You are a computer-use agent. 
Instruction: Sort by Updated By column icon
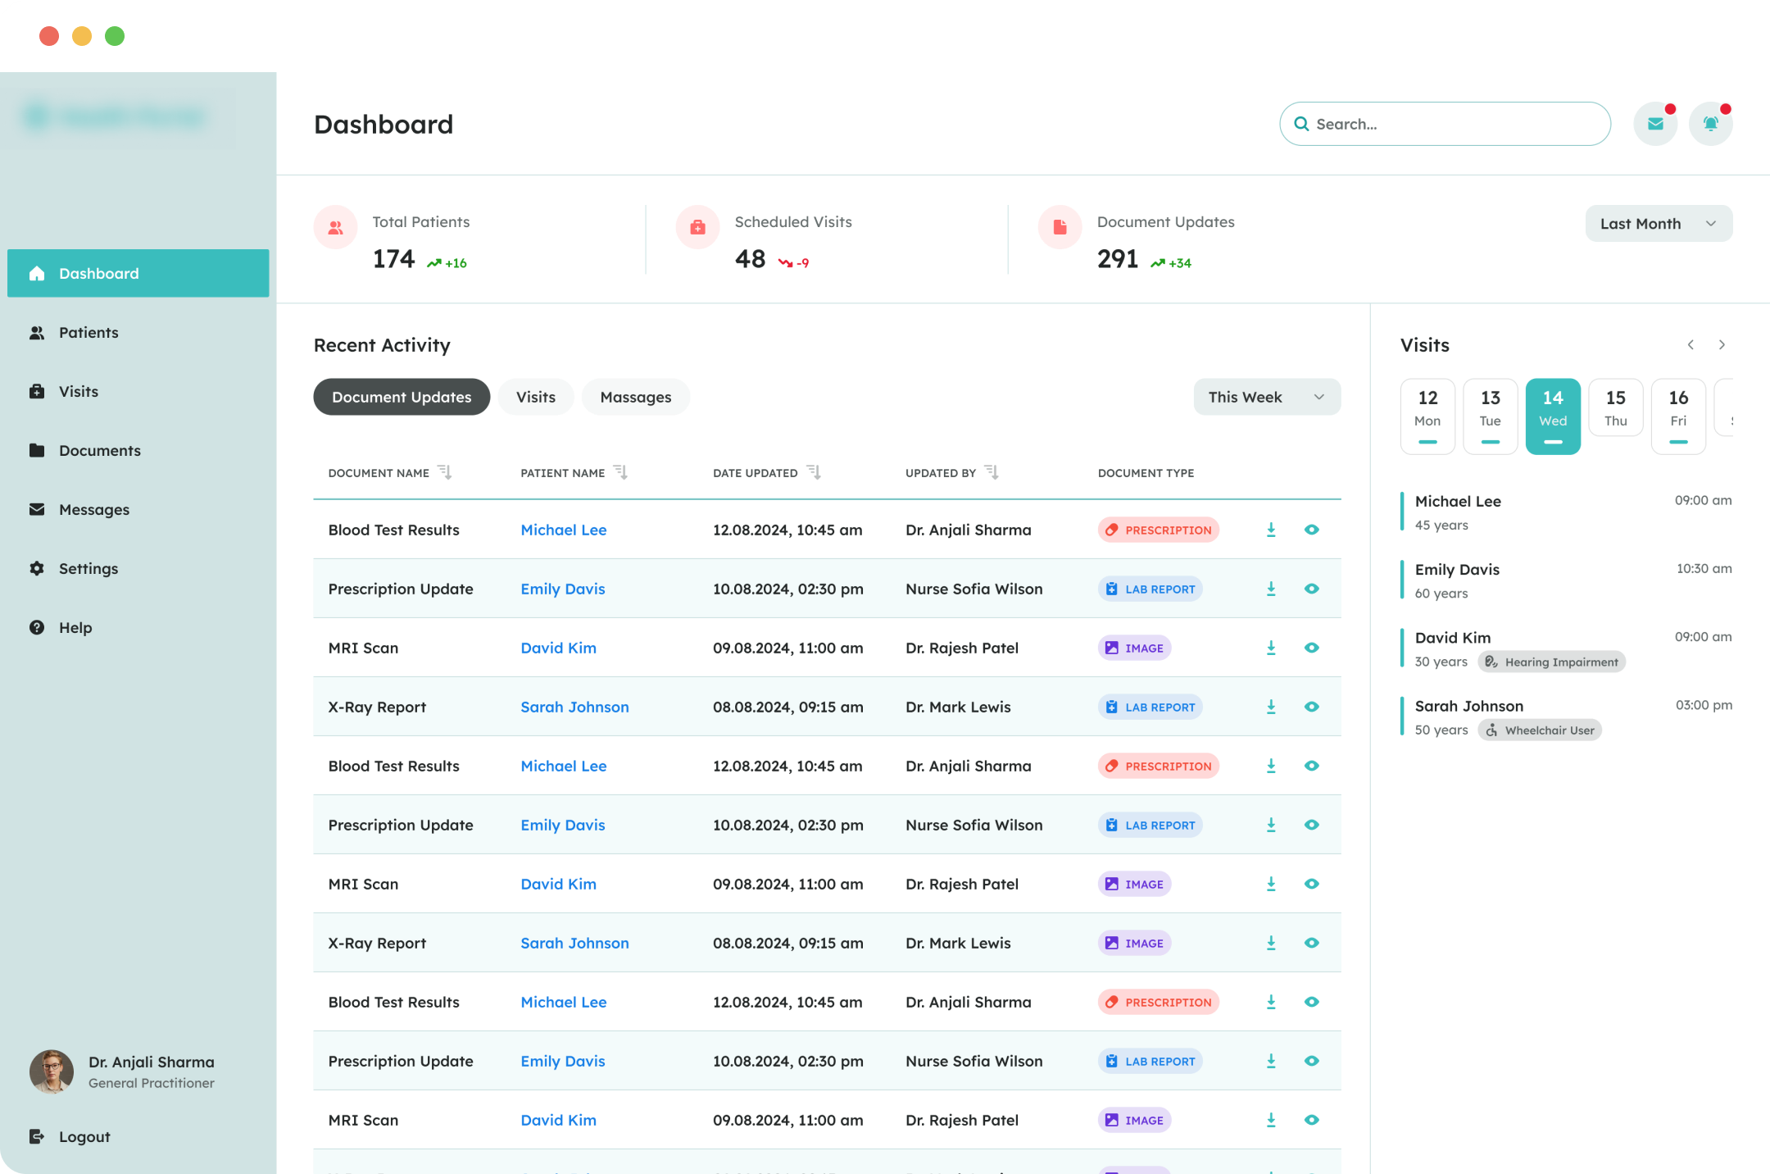[x=992, y=472]
